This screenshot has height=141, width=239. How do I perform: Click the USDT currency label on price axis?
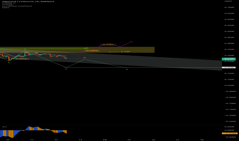[228, 1]
